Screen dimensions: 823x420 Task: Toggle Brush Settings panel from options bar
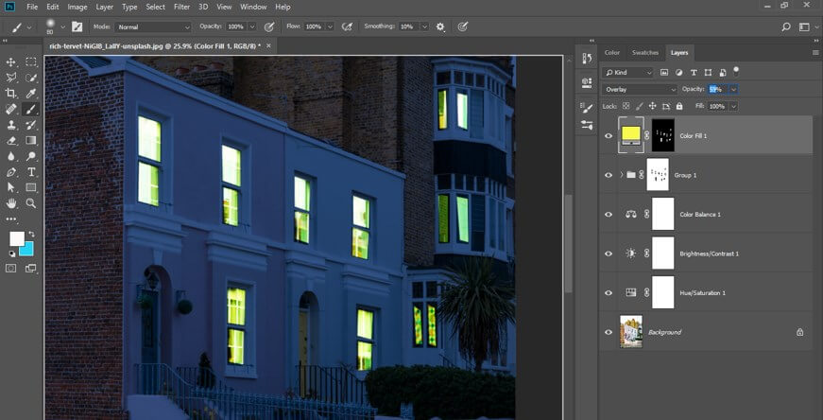pos(77,26)
